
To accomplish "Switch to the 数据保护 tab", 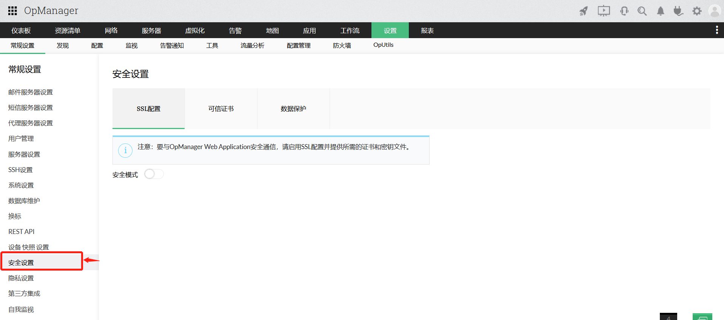I will click(x=293, y=109).
